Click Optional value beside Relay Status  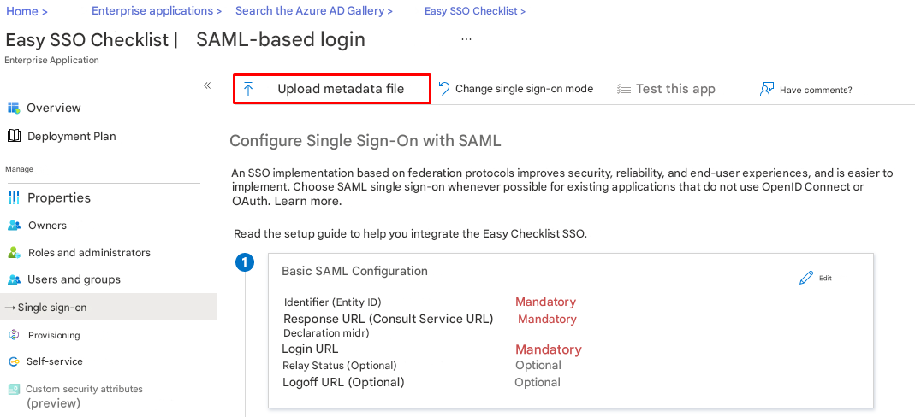(538, 365)
